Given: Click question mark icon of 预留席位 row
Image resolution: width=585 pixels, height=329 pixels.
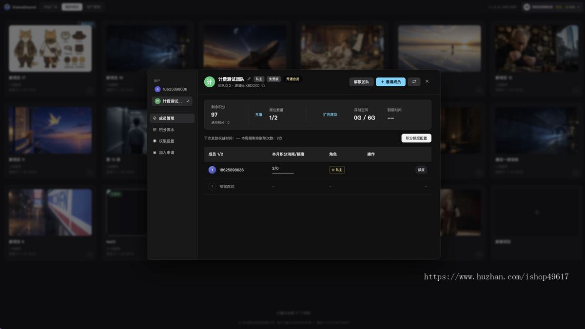Looking at the screenshot, I should [212, 187].
